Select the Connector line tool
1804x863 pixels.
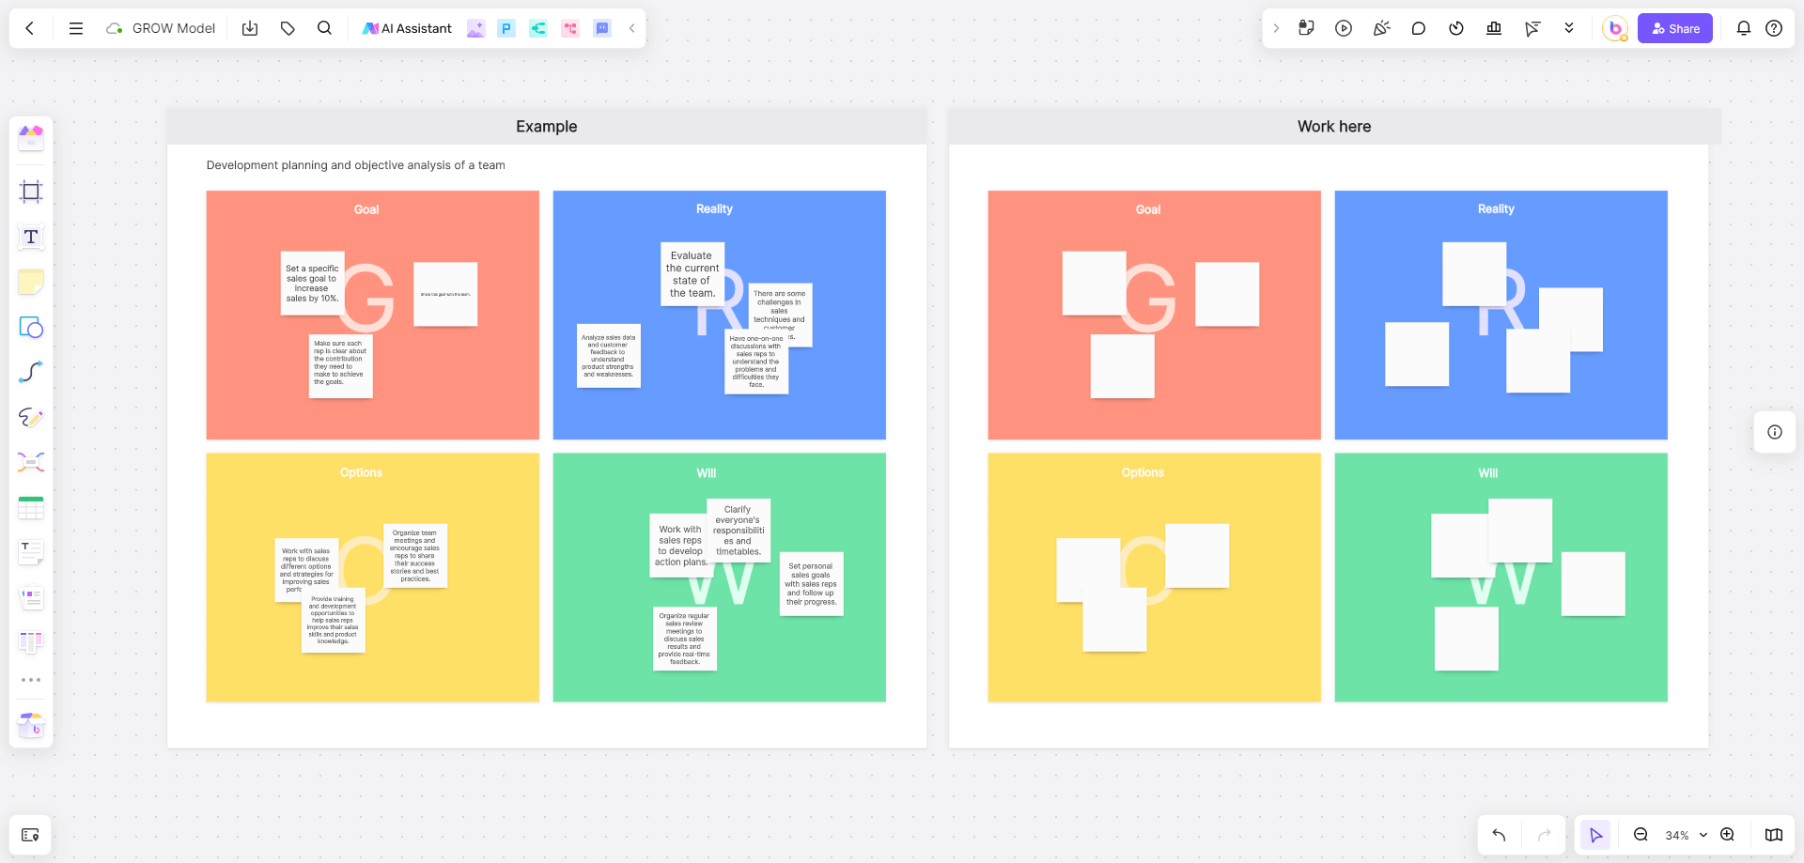pyautogui.click(x=31, y=372)
